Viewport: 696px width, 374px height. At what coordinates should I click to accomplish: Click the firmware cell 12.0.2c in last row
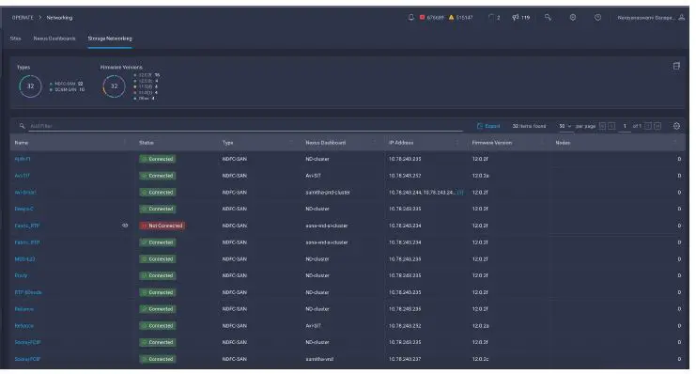click(480, 359)
